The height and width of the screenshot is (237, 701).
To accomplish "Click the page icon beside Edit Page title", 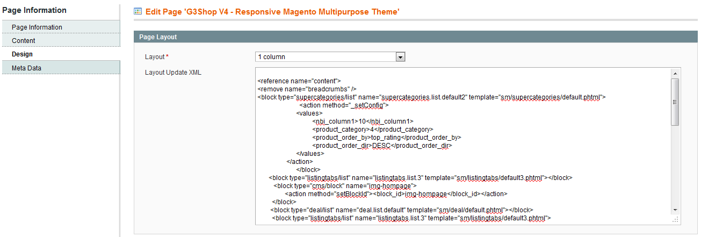I will (138, 11).
